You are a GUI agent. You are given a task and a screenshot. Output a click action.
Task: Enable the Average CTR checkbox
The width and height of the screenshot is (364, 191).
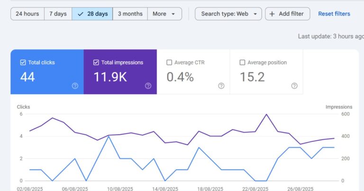tap(169, 62)
